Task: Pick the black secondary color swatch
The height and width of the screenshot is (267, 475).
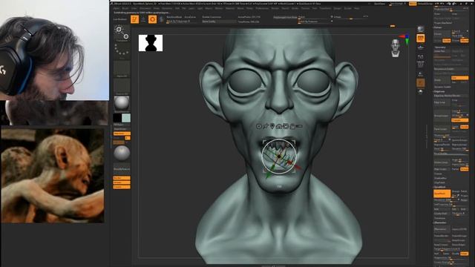Action: 117,118
